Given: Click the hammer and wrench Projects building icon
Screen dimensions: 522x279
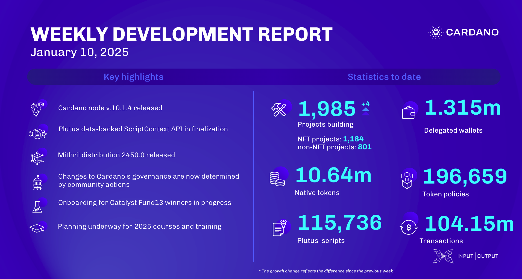Looking at the screenshot, I should (278, 110).
